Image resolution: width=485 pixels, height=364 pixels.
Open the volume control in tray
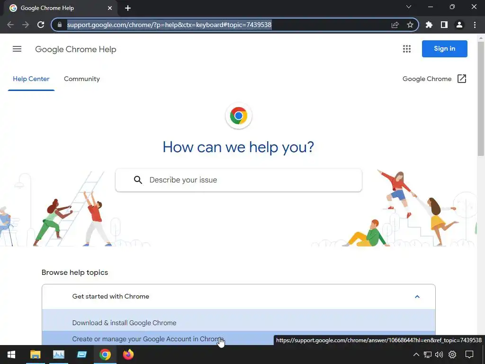tap(439, 355)
